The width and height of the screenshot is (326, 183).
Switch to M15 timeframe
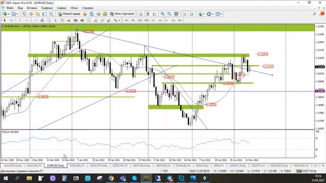(140, 20)
